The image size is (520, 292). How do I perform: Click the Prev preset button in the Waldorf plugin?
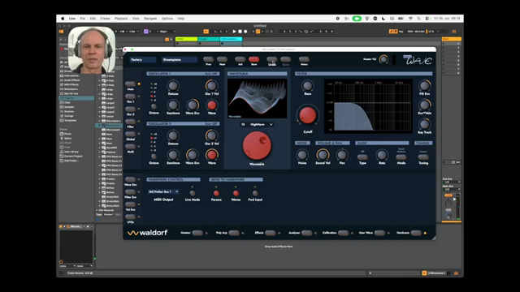click(x=208, y=59)
